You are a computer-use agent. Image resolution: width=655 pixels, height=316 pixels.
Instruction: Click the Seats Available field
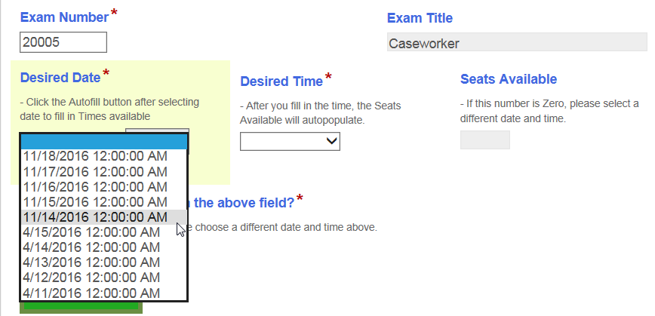484,140
